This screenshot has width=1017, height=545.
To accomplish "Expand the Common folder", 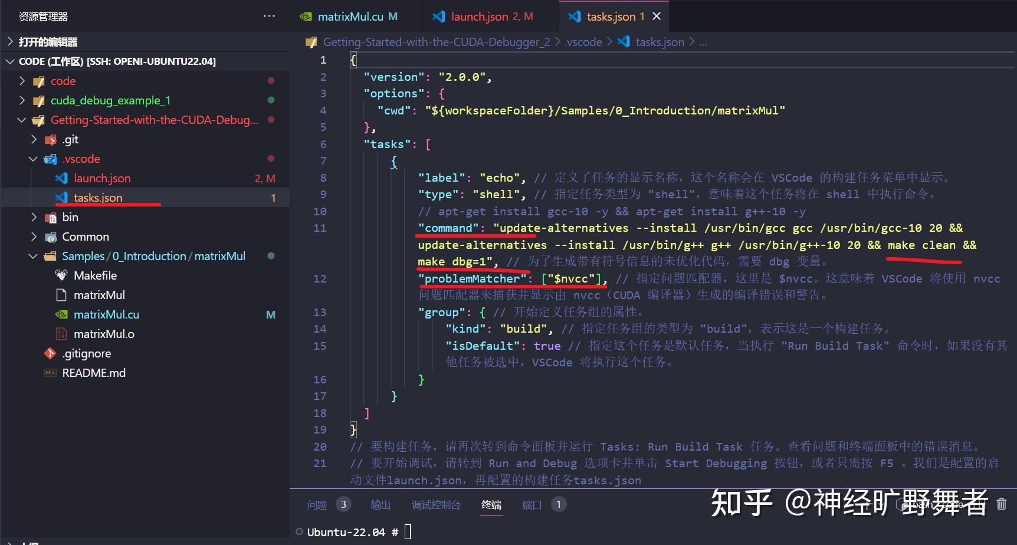I will click(x=34, y=237).
